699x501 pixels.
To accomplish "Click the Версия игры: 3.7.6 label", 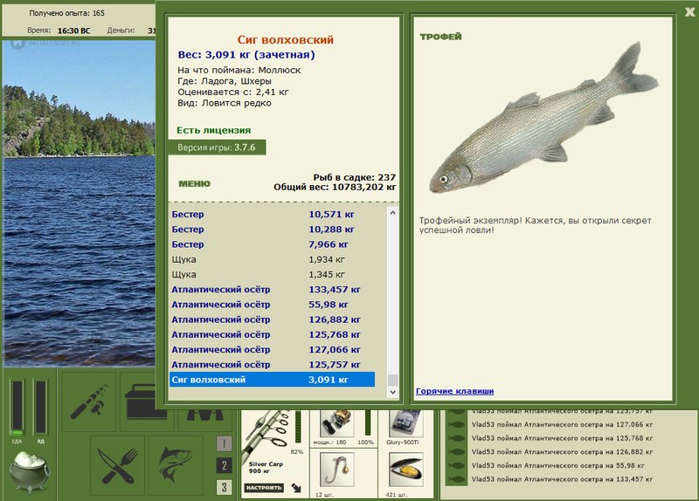I will pos(217,148).
